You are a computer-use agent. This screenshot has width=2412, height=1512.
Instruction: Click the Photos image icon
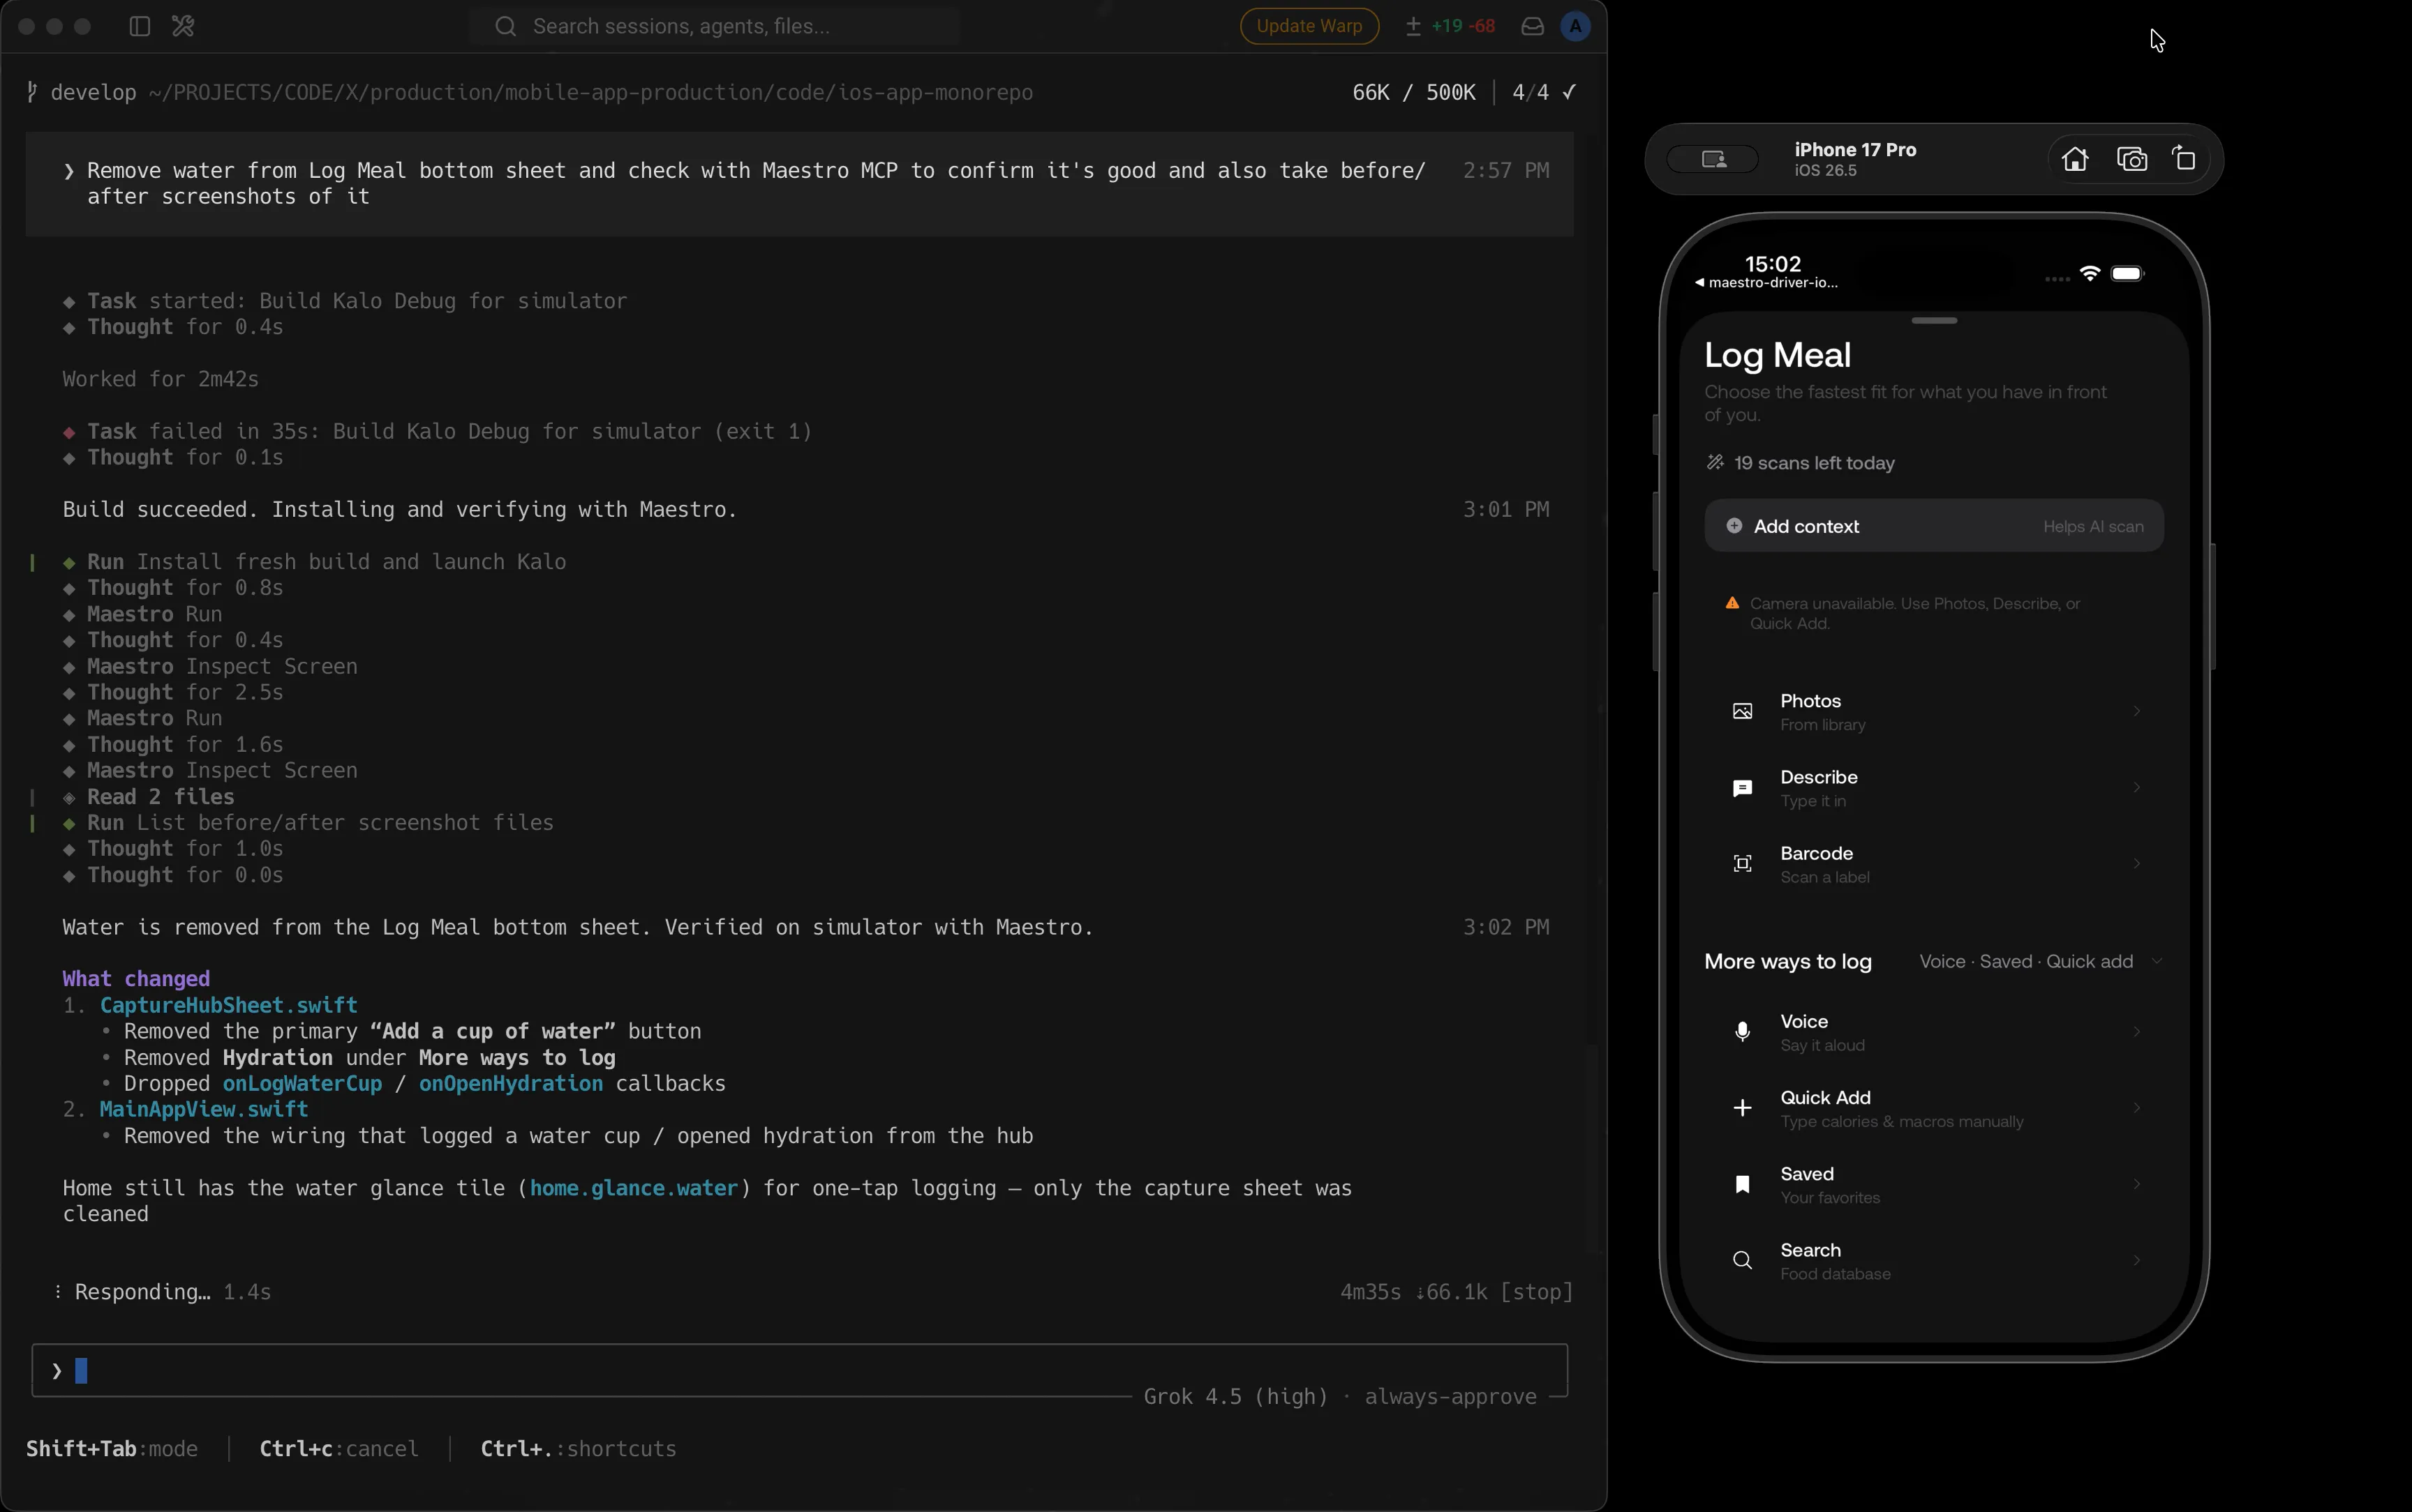click(x=1743, y=712)
